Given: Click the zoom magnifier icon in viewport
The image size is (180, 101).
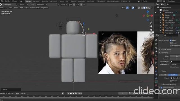Looking at the screenshot, I should [x=151, y=22].
